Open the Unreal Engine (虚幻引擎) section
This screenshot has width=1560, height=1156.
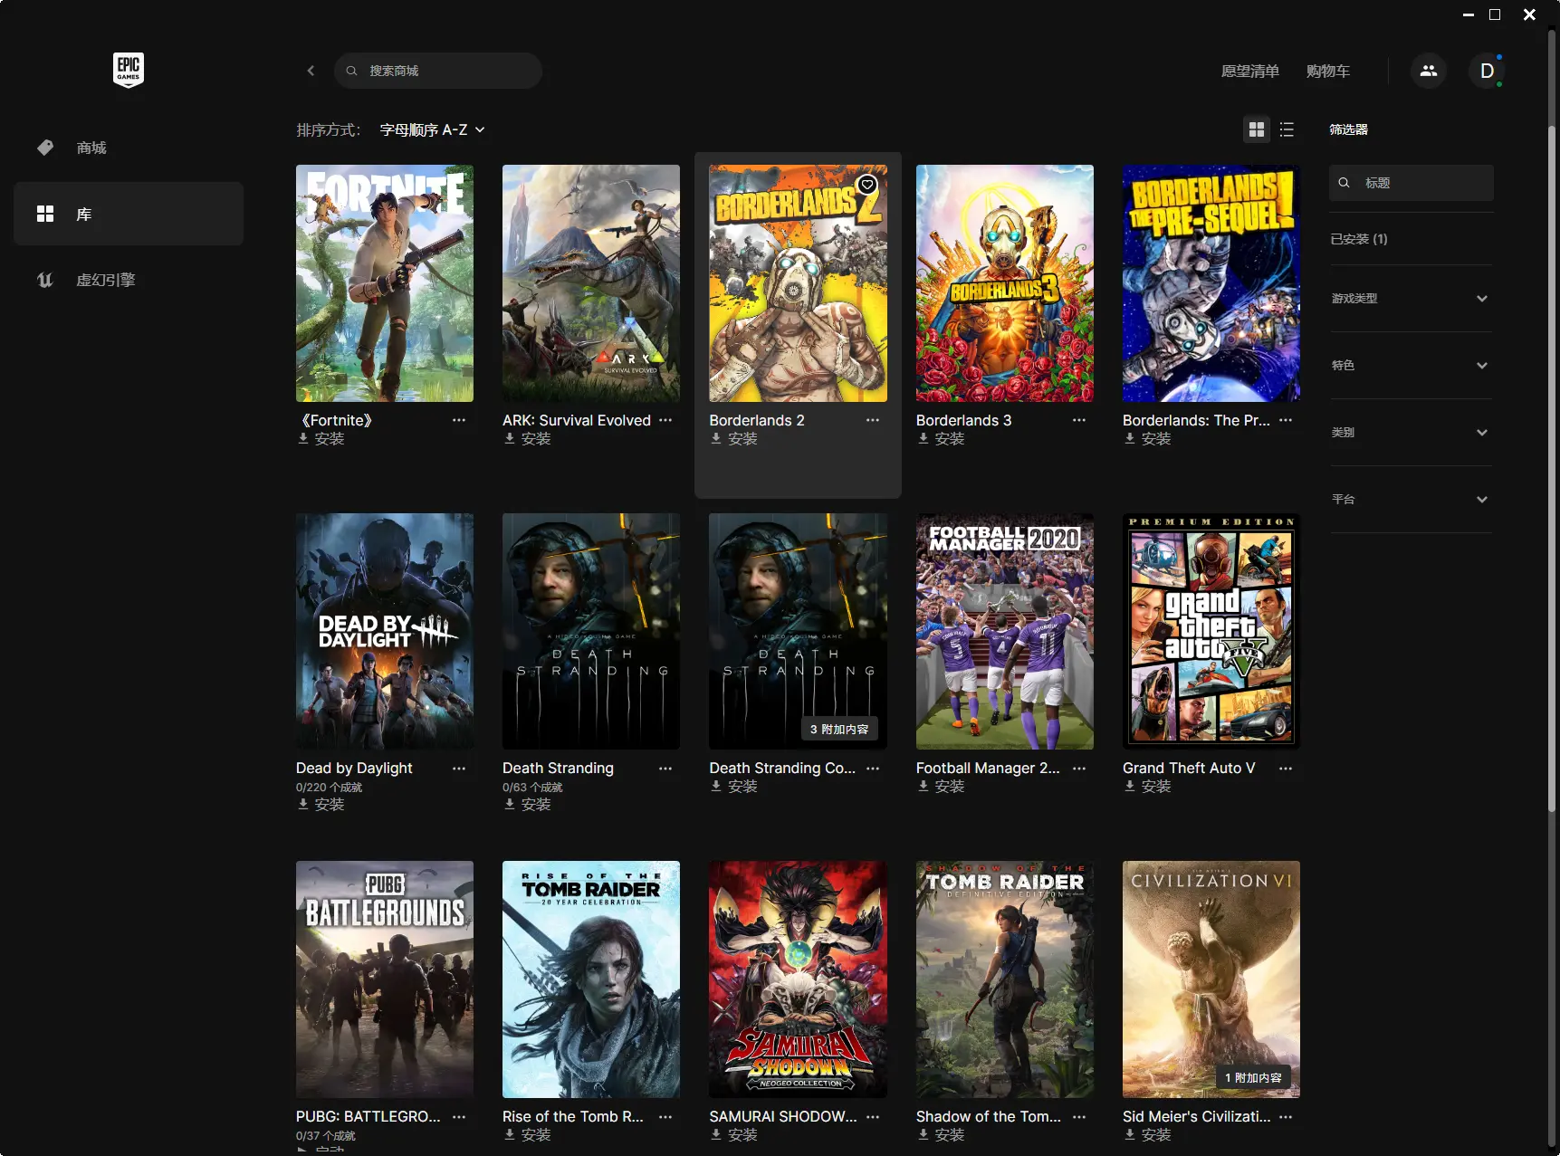(x=129, y=280)
